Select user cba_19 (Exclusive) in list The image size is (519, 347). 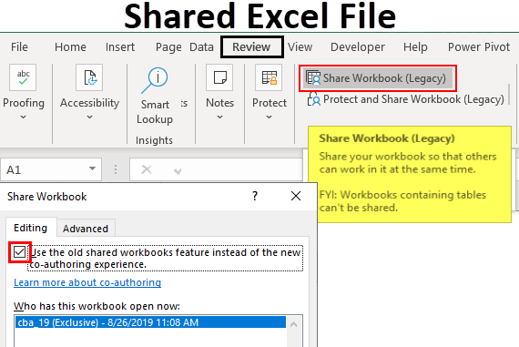[151, 322]
